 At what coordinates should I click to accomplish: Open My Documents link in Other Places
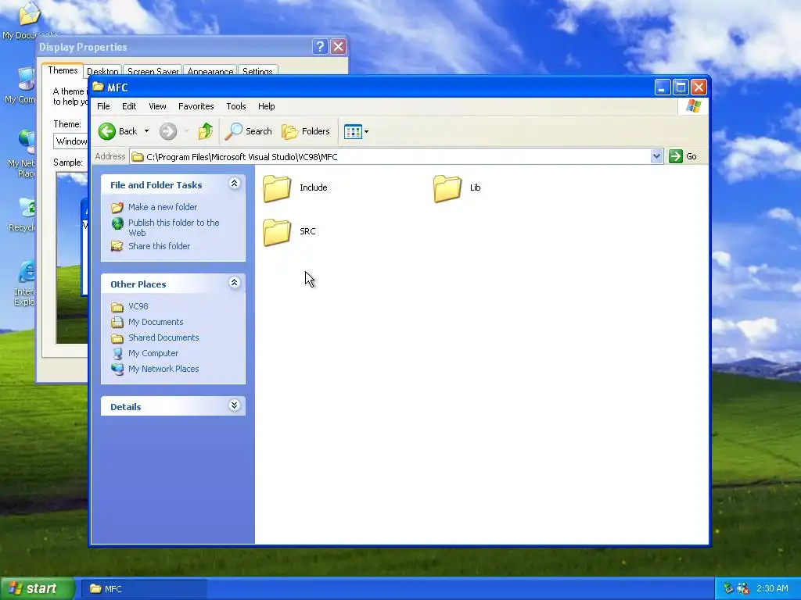click(x=156, y=323)
